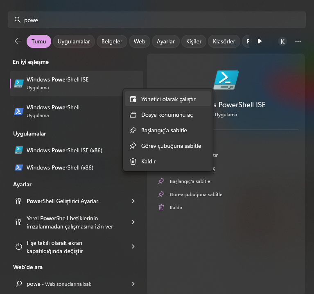Open PowerShell Geliştirici Ayarları setting
The height and width of the screenshot is (294, 314).
[x=76, y=201]
